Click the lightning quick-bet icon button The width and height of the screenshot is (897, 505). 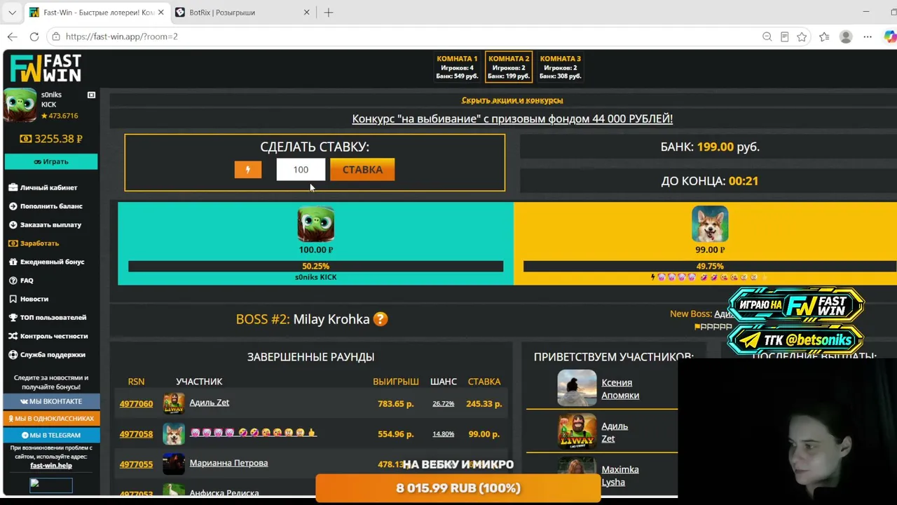tap(248, 170)
